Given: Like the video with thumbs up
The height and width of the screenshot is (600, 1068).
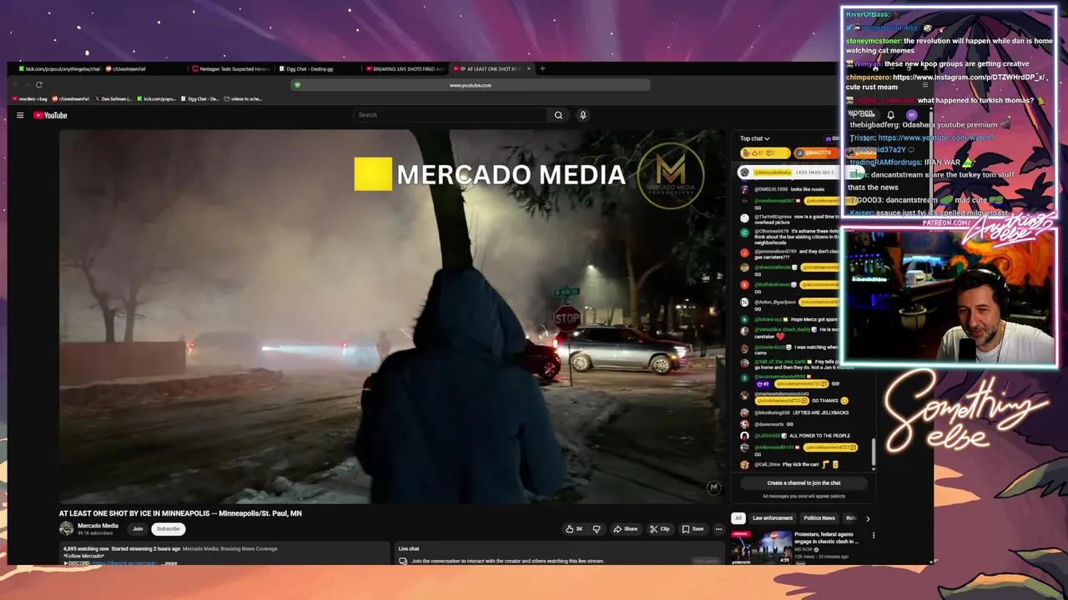Looking at the screenshot, I should [574, 528].
